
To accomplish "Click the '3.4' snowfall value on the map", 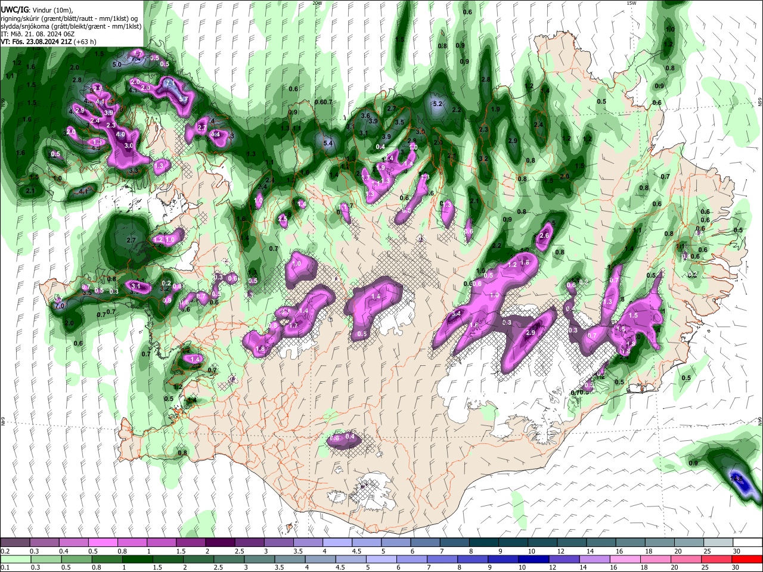I will click(457, 313).
